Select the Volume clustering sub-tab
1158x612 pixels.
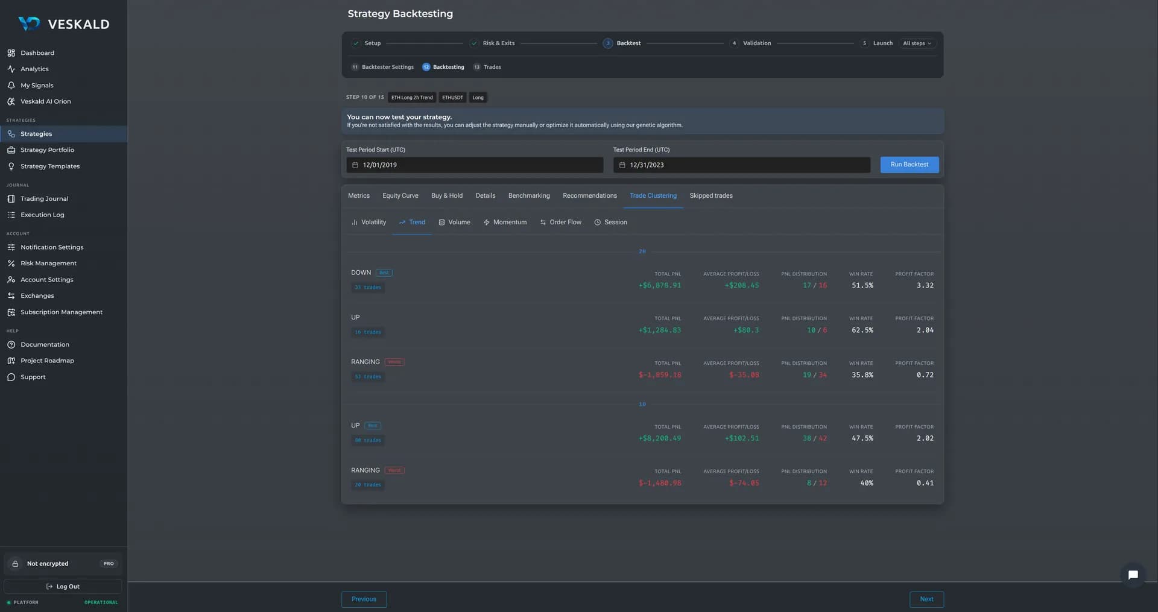[454, 222]
